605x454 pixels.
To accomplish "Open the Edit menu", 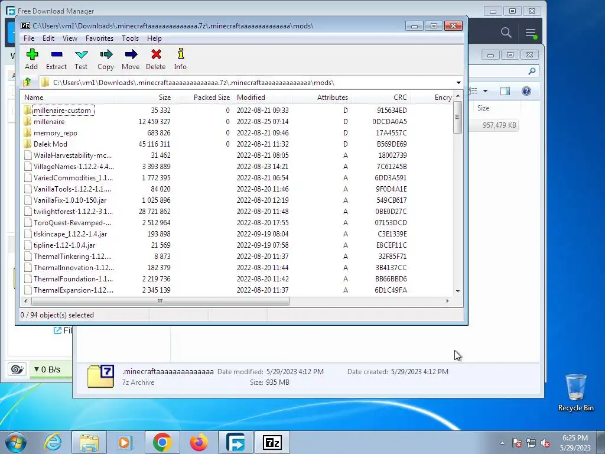I will tap(48, 38).
